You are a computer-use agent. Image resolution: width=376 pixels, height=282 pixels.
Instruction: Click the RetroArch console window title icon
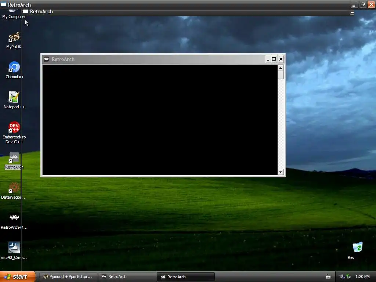click(47, 59)
